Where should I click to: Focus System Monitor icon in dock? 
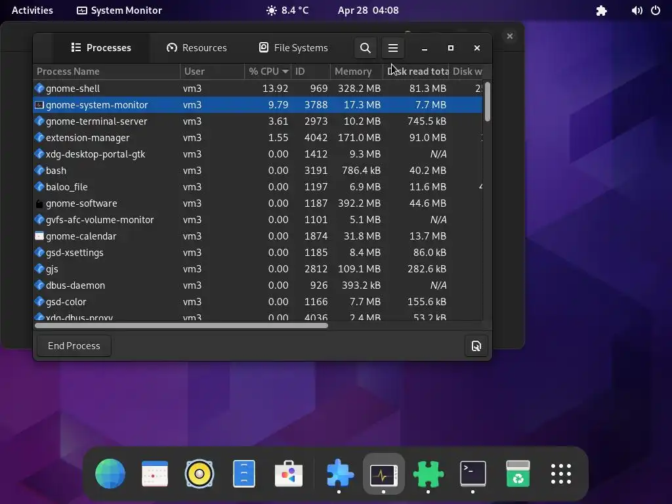(x=383, y=474)
